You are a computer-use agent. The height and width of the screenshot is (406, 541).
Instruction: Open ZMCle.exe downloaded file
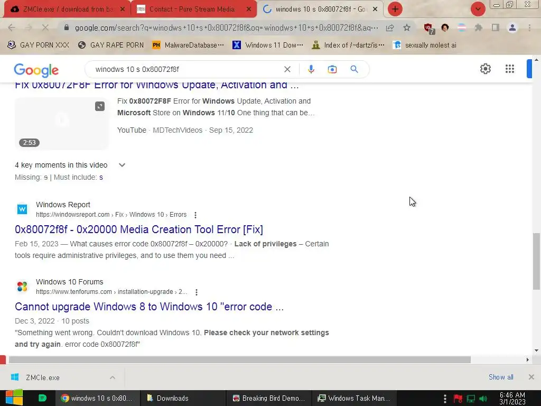click(42, 377)
